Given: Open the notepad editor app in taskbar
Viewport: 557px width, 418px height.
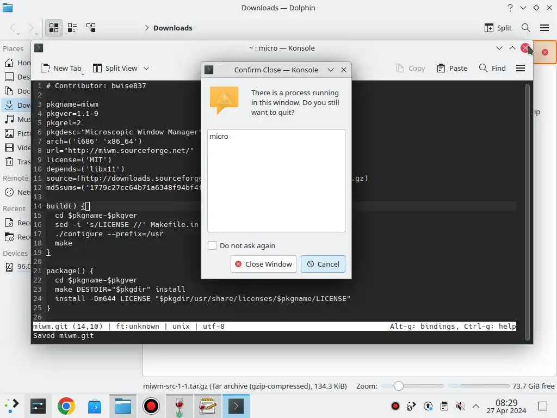Looking at the screenshot, I should click(x=207, y=406).
